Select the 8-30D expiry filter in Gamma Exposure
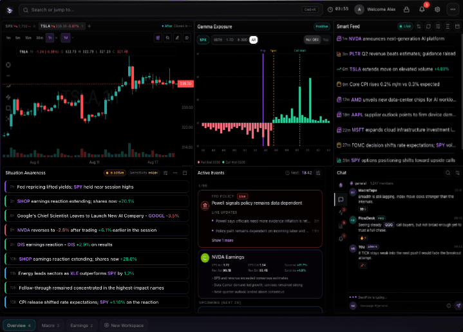 (x=242, y=40)
